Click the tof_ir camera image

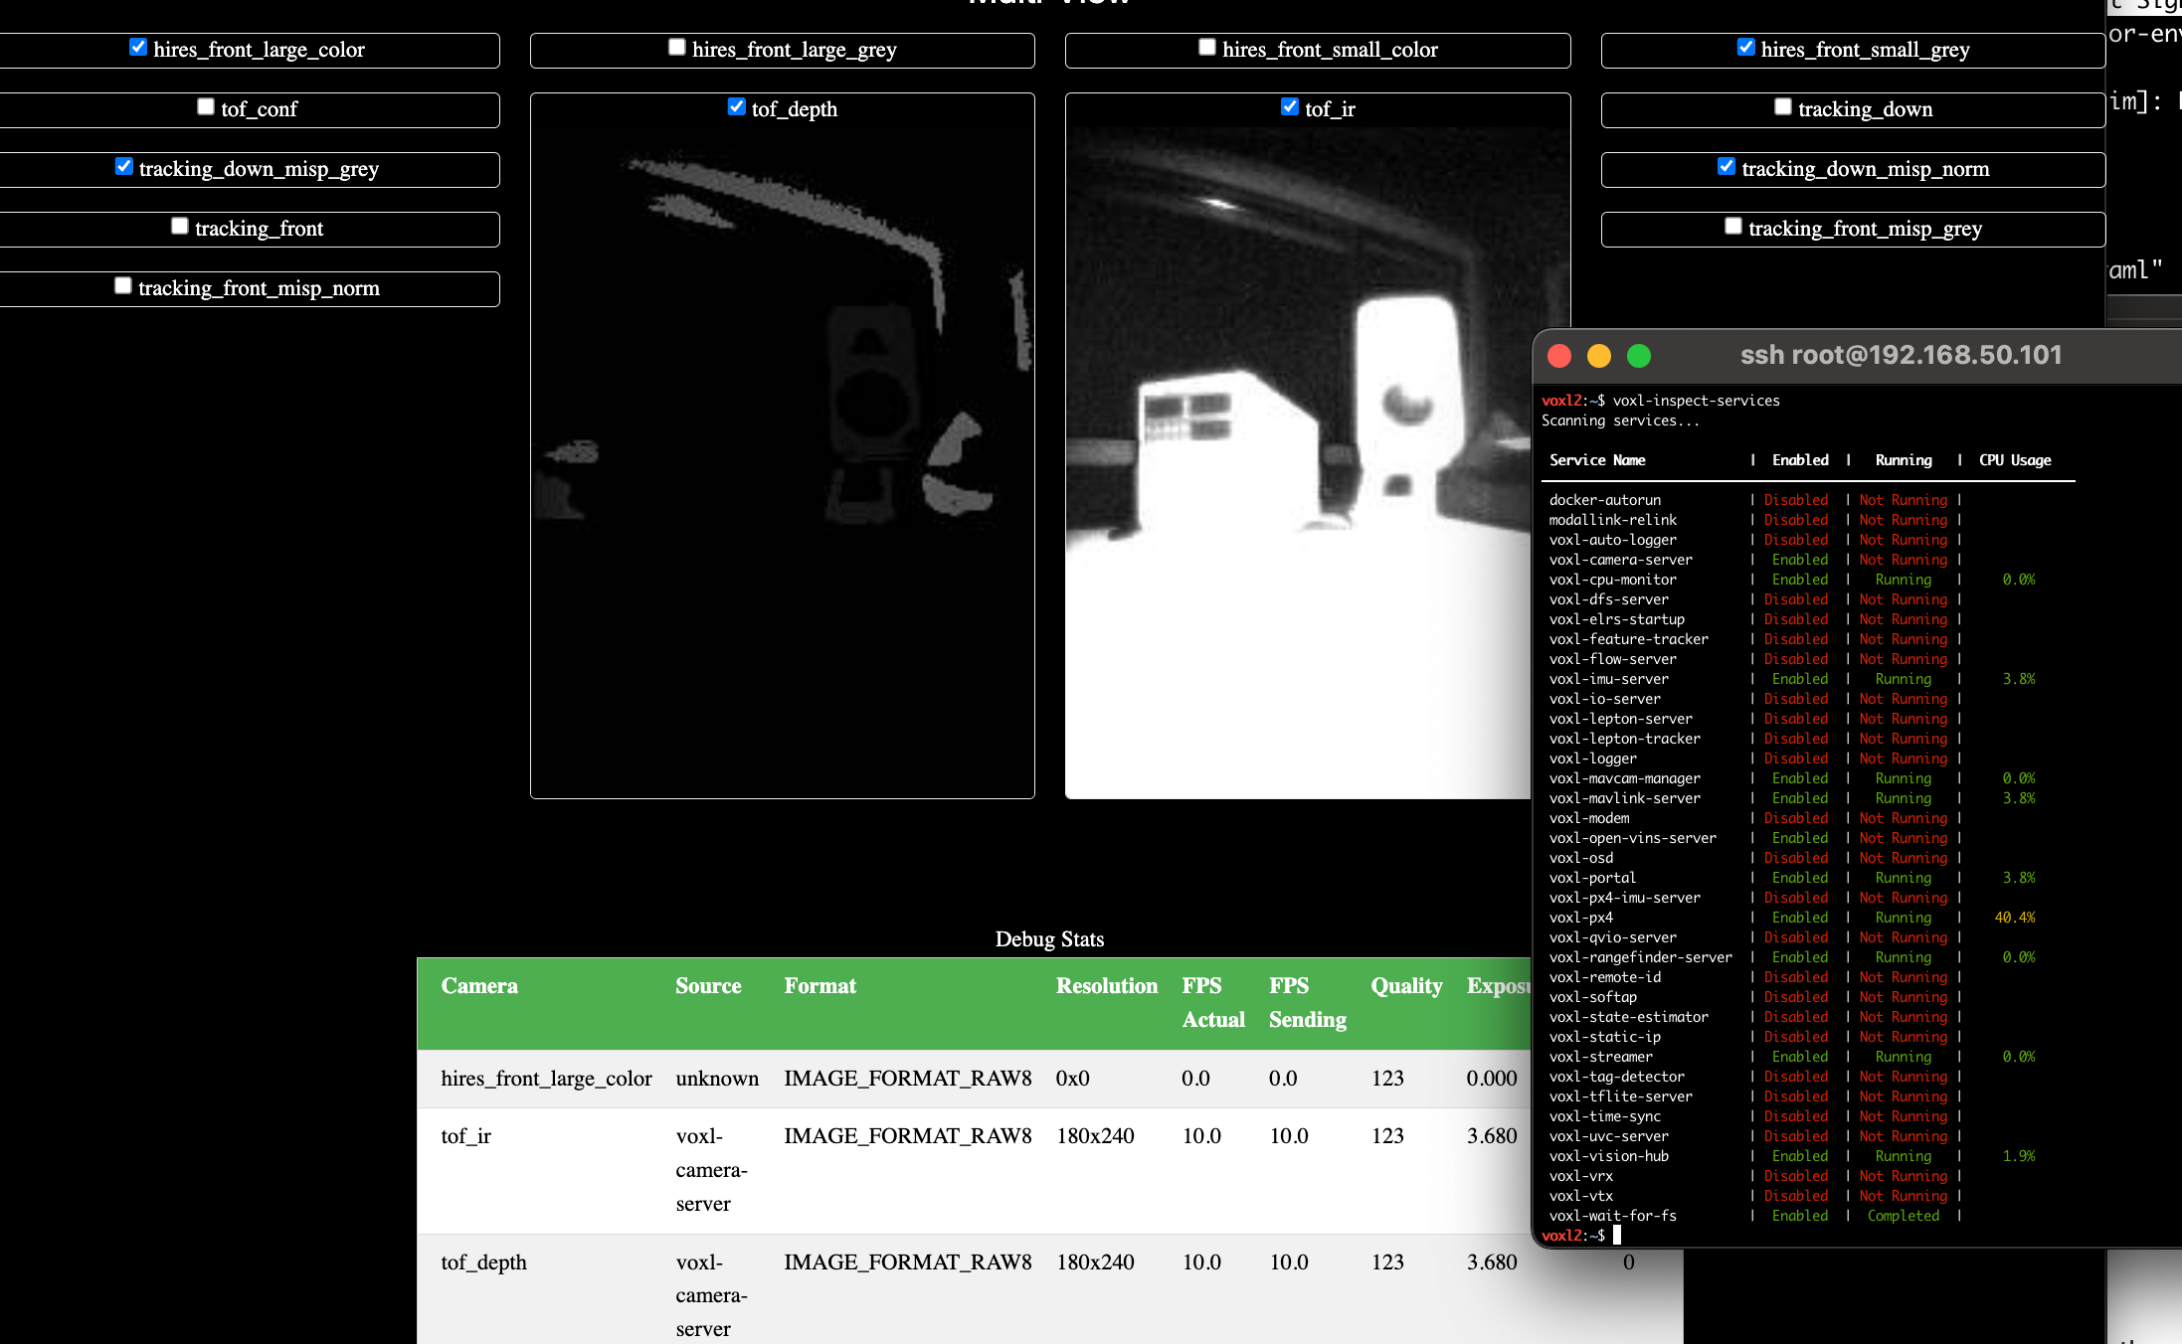point(1299,462)
